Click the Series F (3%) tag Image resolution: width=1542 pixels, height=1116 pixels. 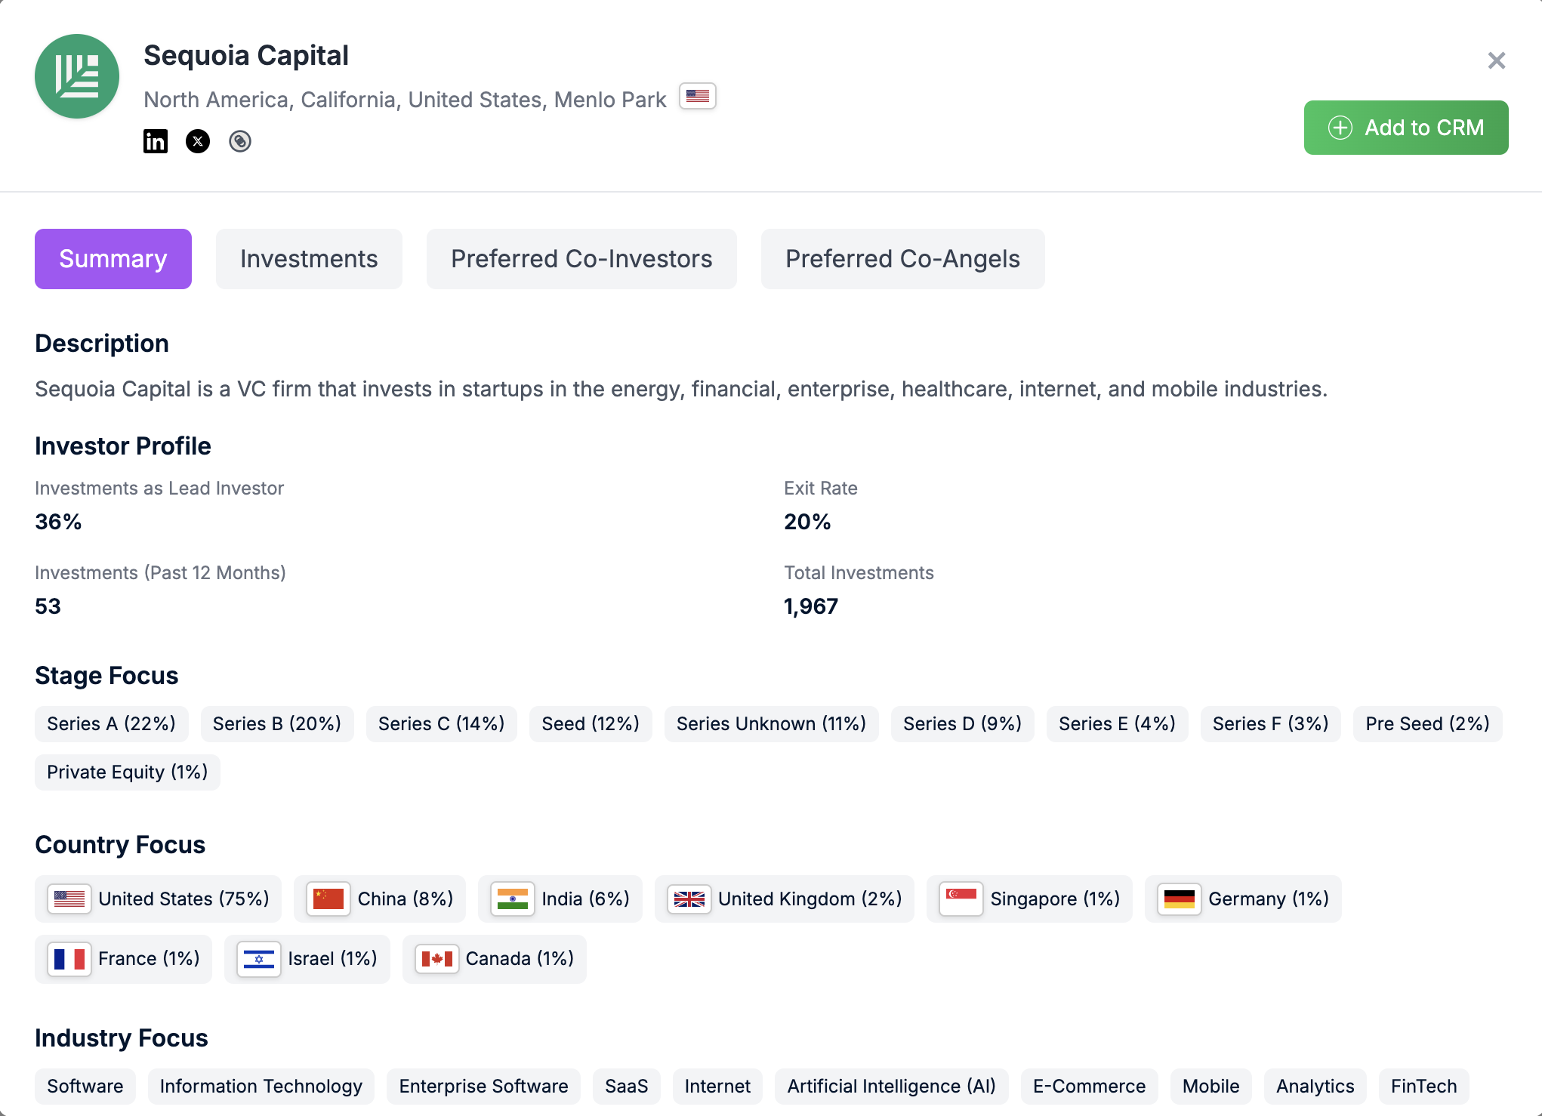click(1271, 724)
